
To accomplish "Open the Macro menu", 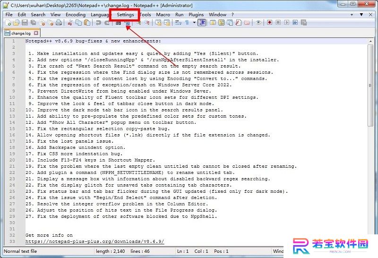I will pos(163,15).
